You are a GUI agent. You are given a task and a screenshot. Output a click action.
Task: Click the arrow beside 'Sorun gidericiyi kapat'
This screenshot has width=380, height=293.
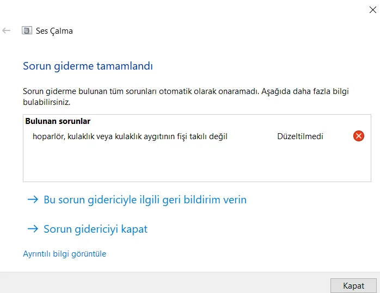[33, 229]
